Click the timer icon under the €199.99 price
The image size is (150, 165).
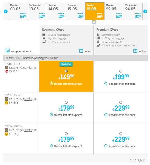click(x=106, y=84)
